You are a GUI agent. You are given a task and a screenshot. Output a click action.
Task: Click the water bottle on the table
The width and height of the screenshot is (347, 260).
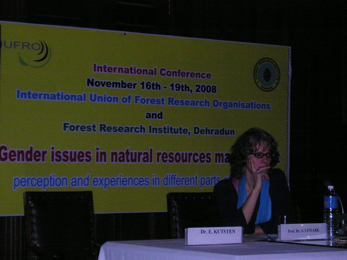click(331, 212)
